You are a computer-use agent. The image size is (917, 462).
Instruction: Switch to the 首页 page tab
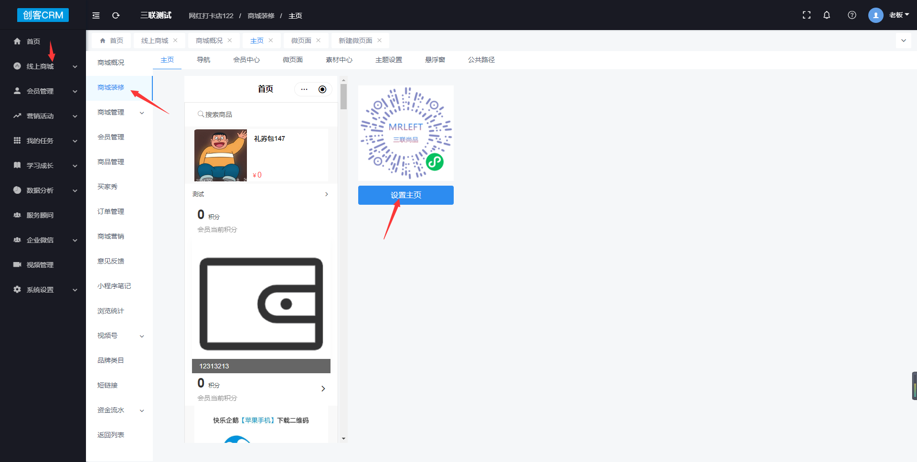coord(112,41)
